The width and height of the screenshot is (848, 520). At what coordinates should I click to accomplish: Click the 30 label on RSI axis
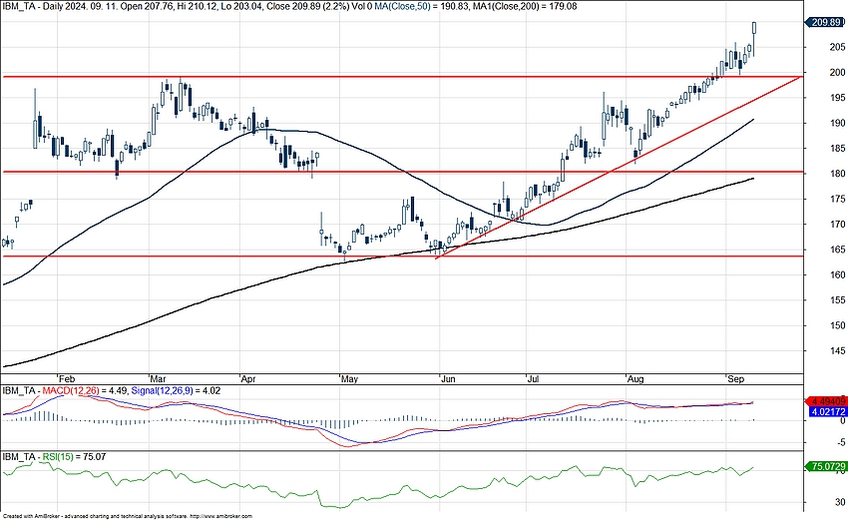click(840, 502)
